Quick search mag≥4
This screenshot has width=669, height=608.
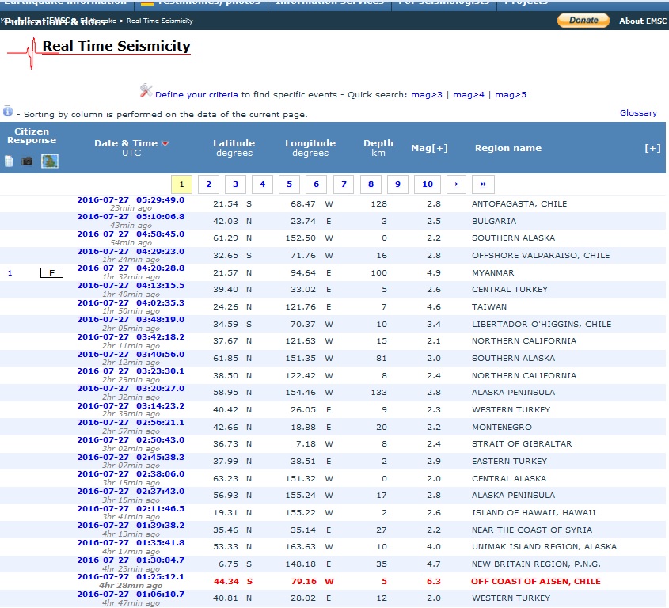pyautogui.click(x=469, y=95)
